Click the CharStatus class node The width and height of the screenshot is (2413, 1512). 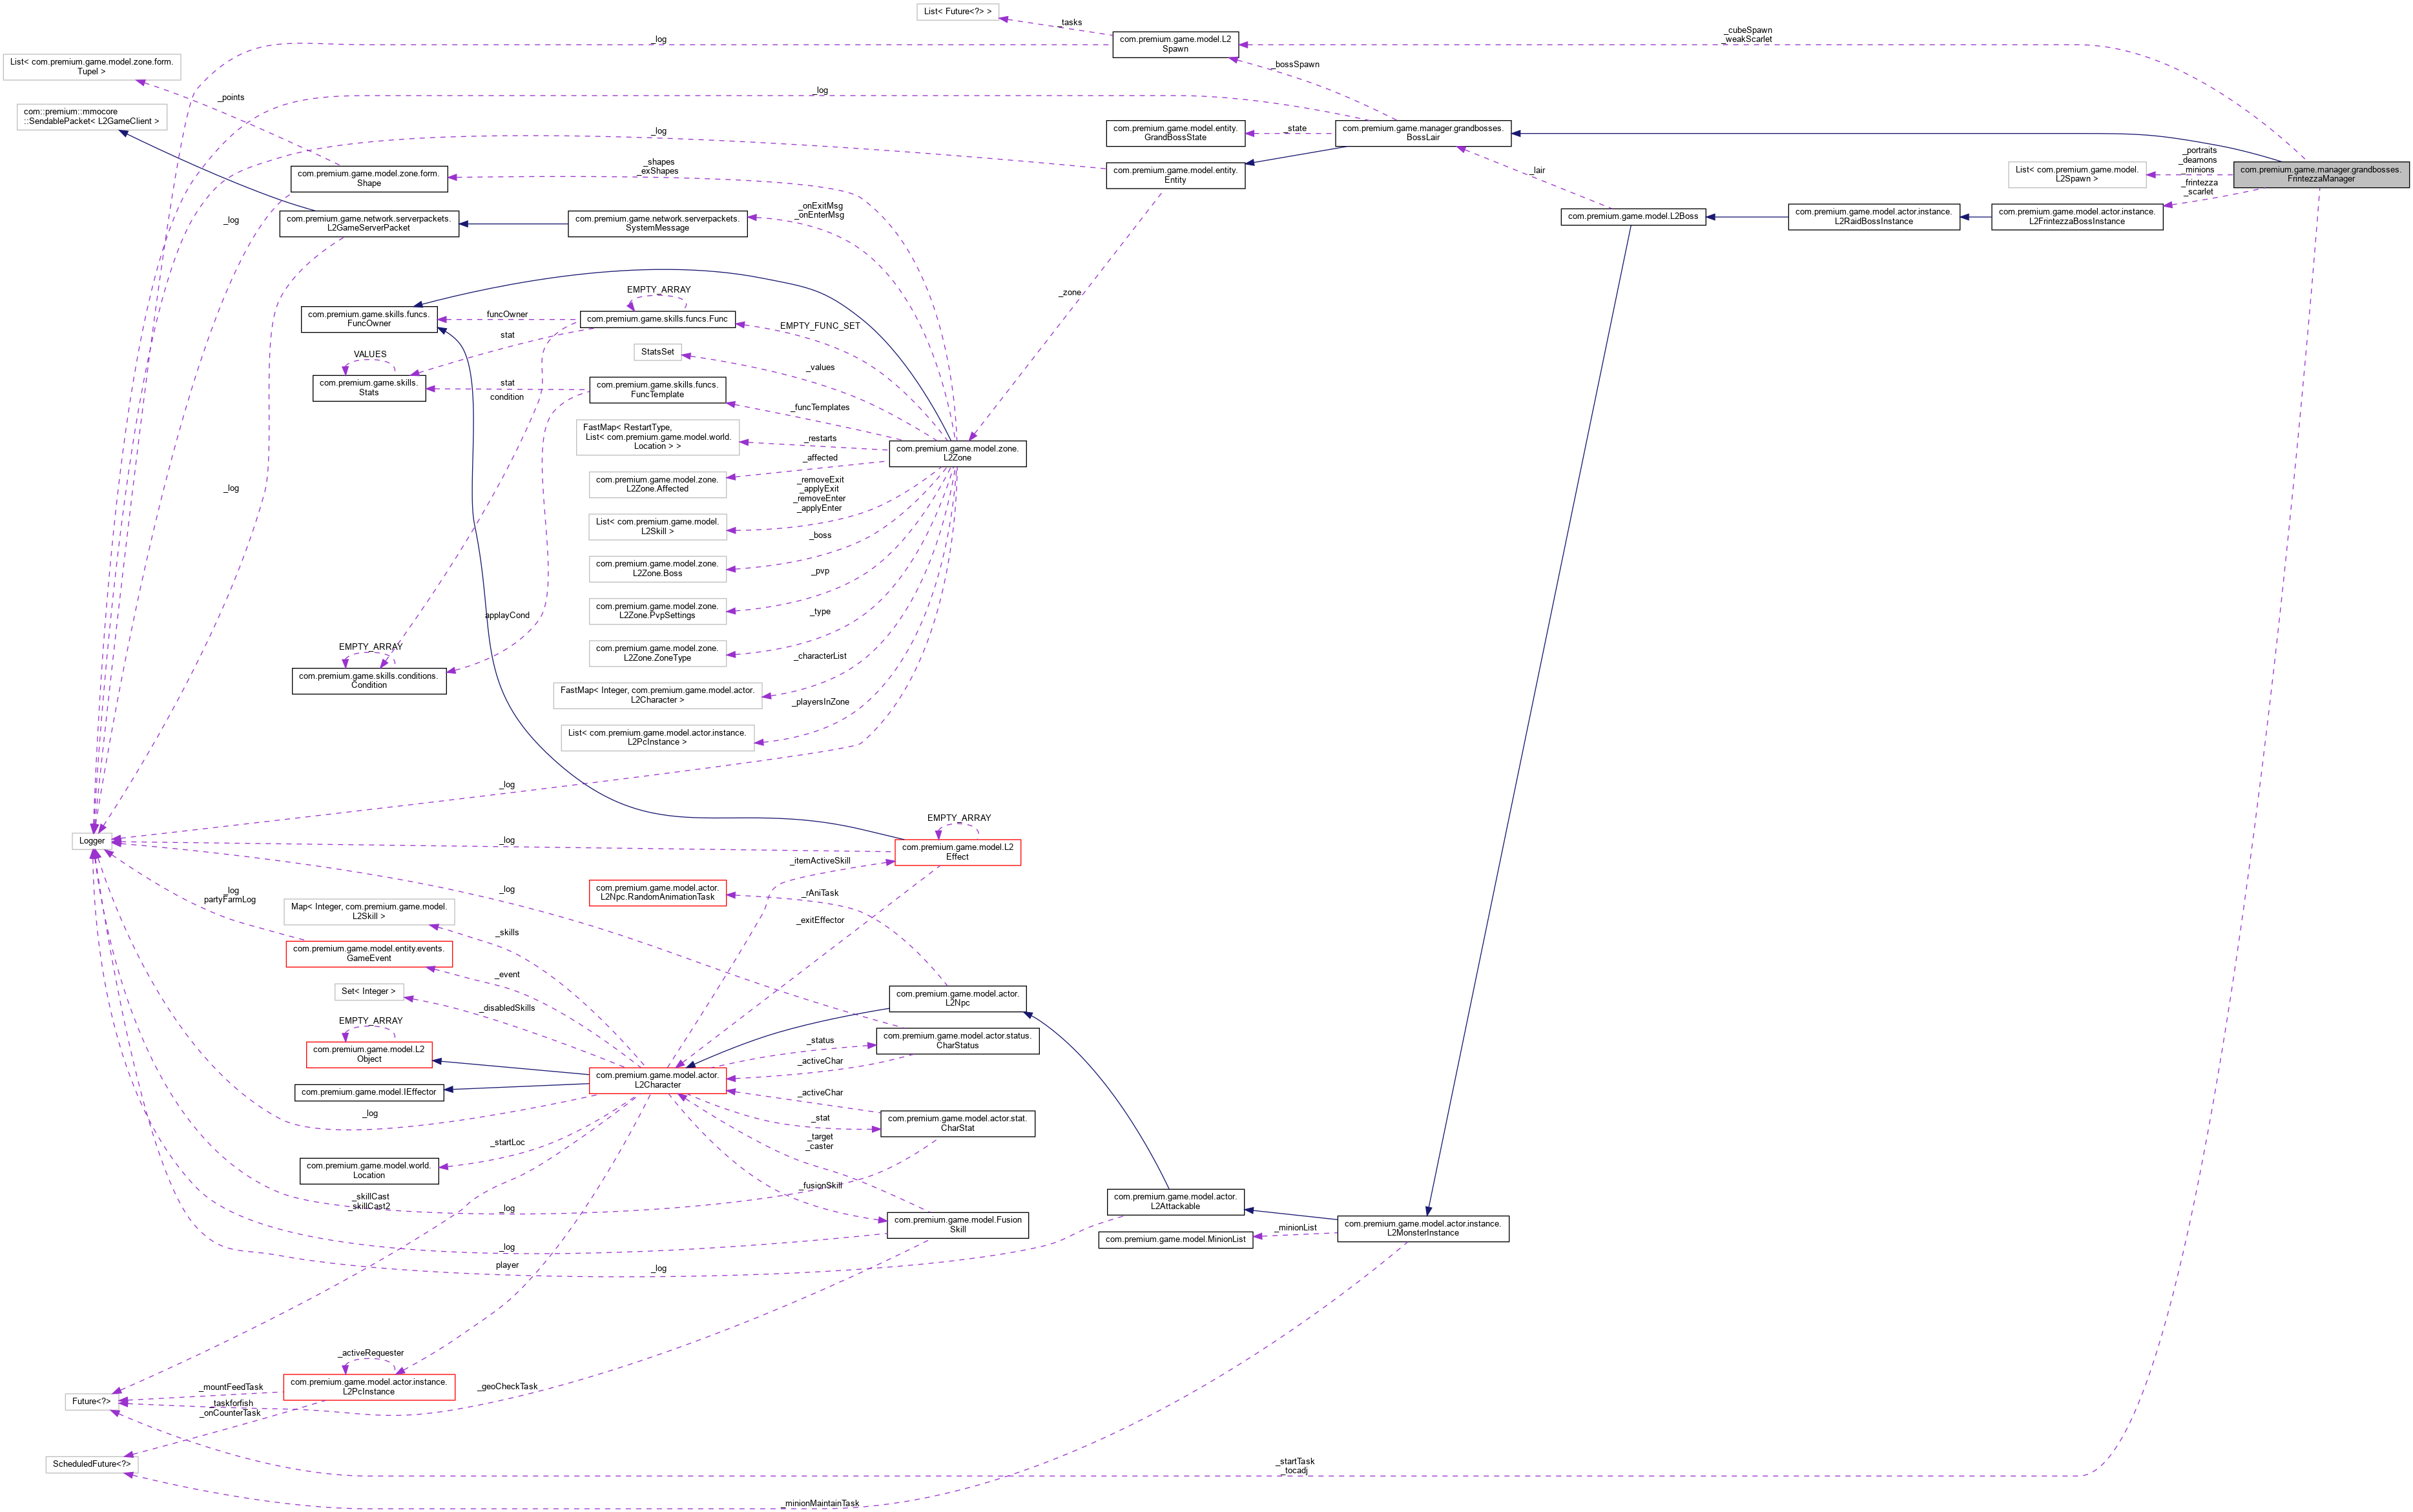point(957,1040)
